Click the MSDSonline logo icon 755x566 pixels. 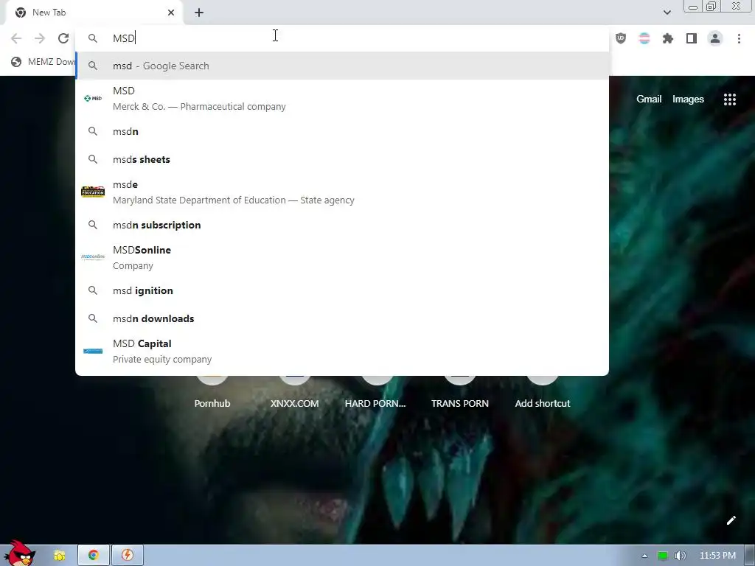[93, 257]
